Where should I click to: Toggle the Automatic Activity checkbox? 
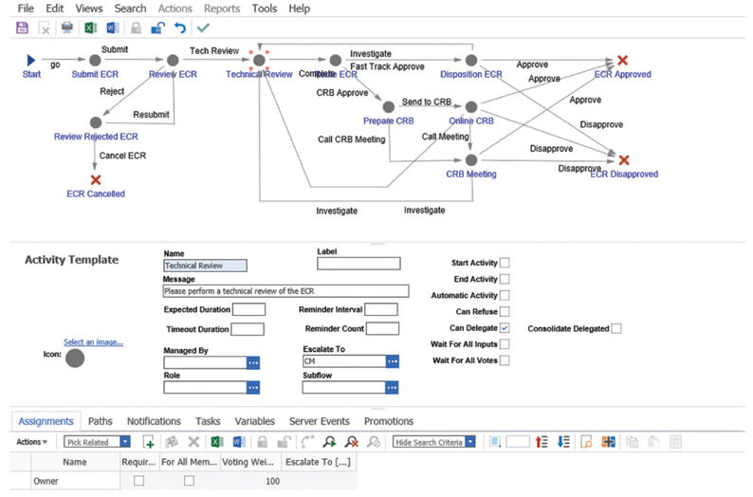(505, 295)
